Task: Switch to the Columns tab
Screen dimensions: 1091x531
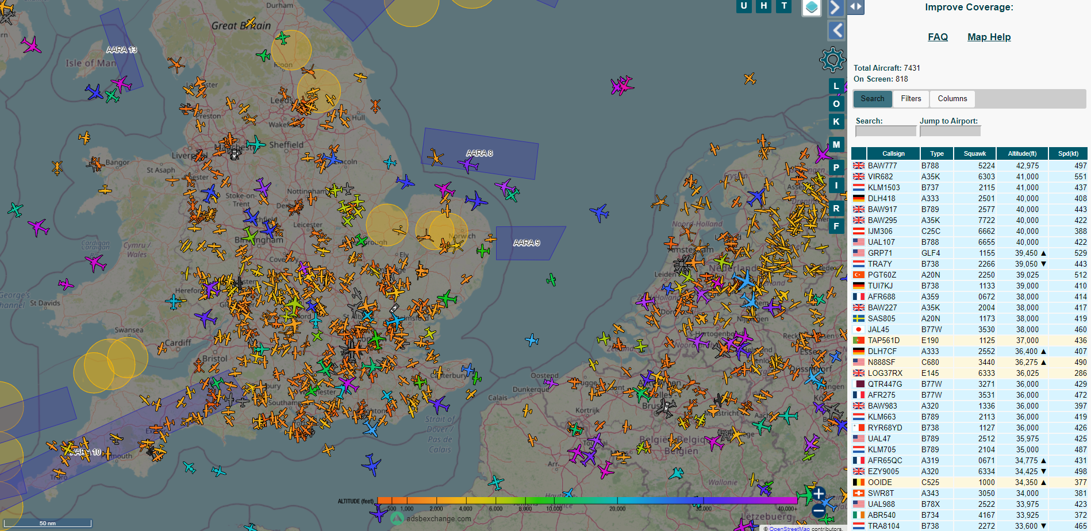Action: [952, 99]
